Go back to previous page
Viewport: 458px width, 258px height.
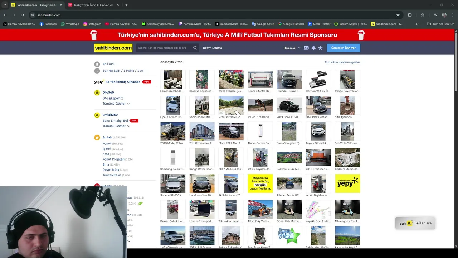tap(5, 15)
